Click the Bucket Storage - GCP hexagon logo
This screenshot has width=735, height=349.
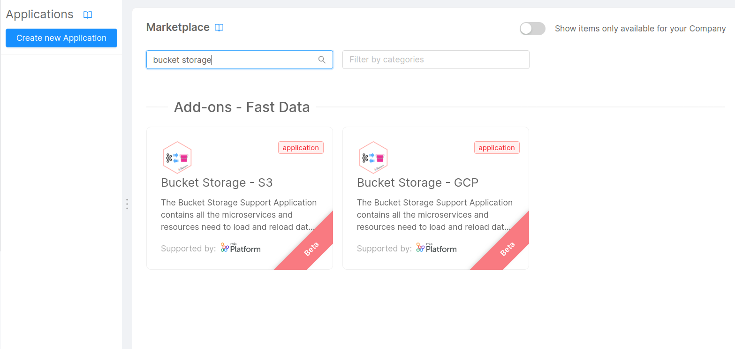[x=373, y=157]
